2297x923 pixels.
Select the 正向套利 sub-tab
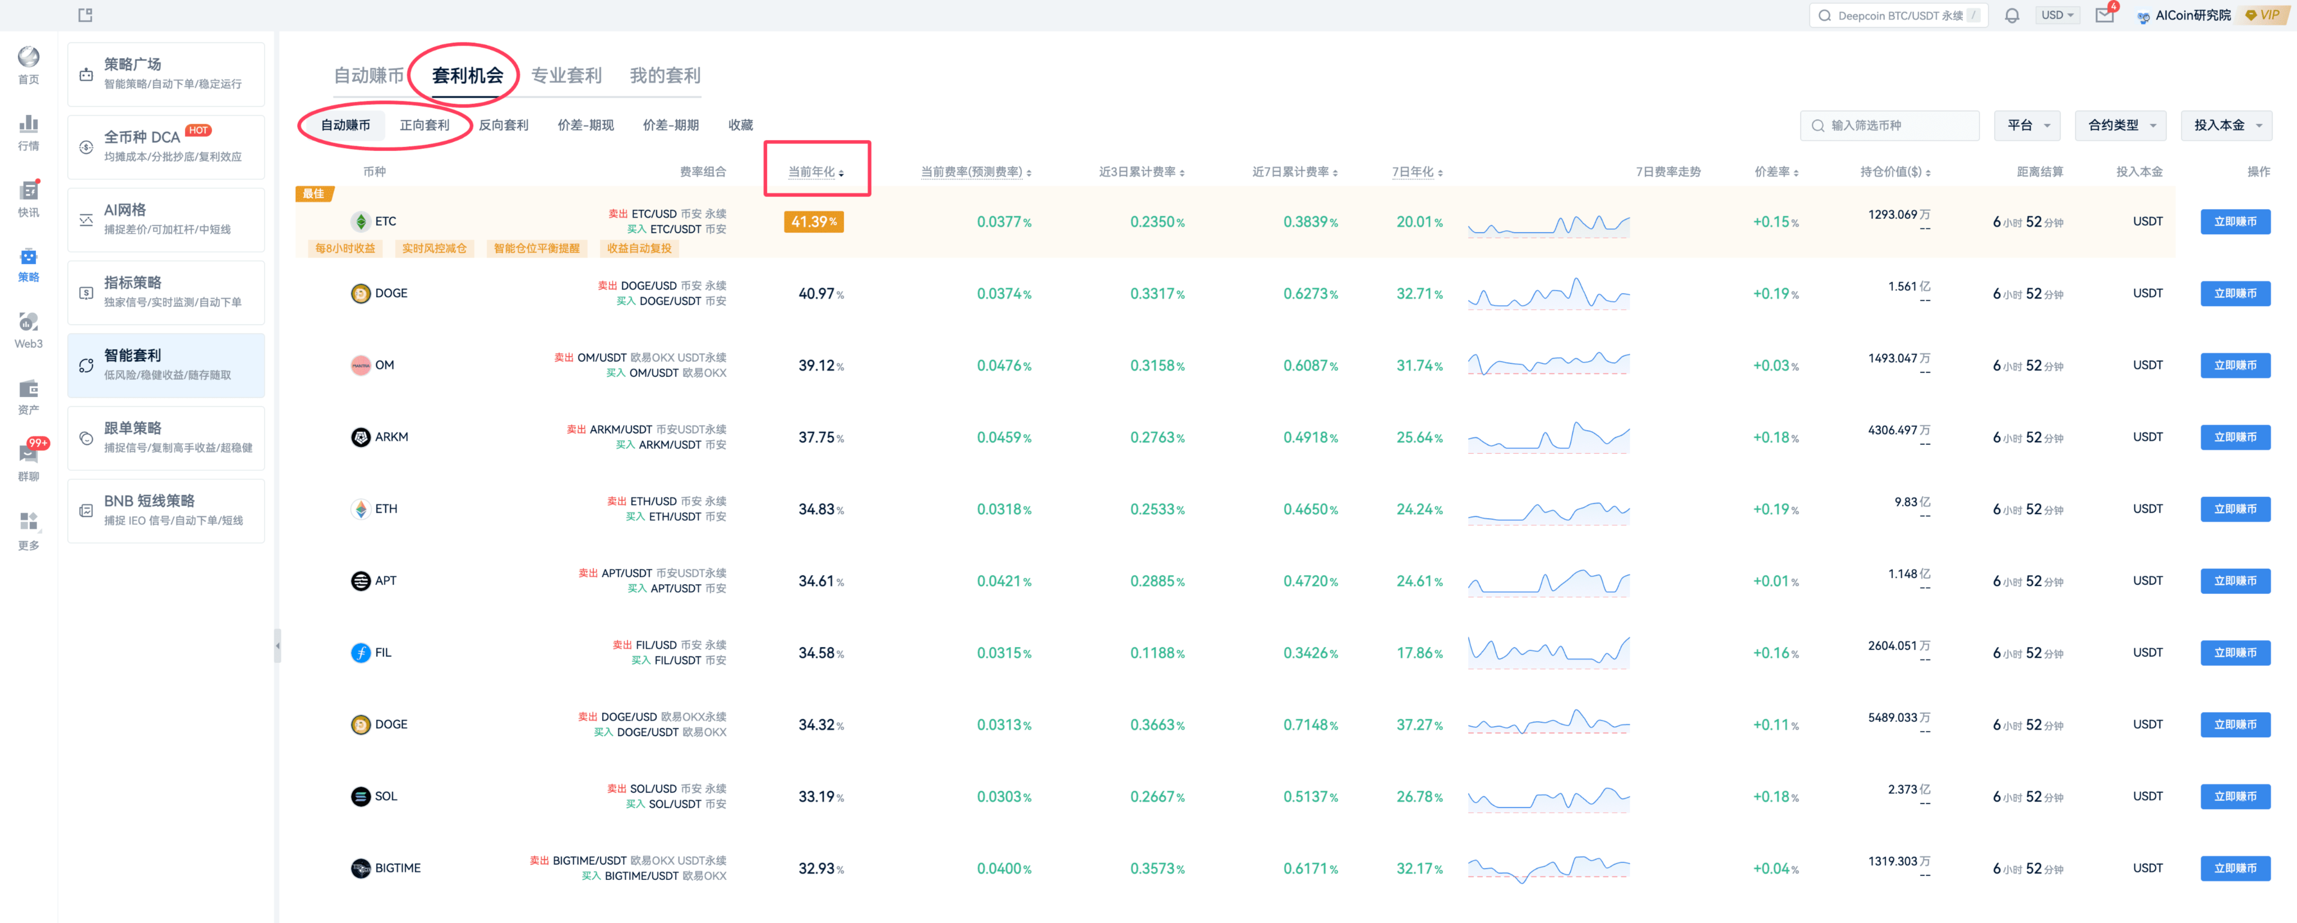[425, 125]
